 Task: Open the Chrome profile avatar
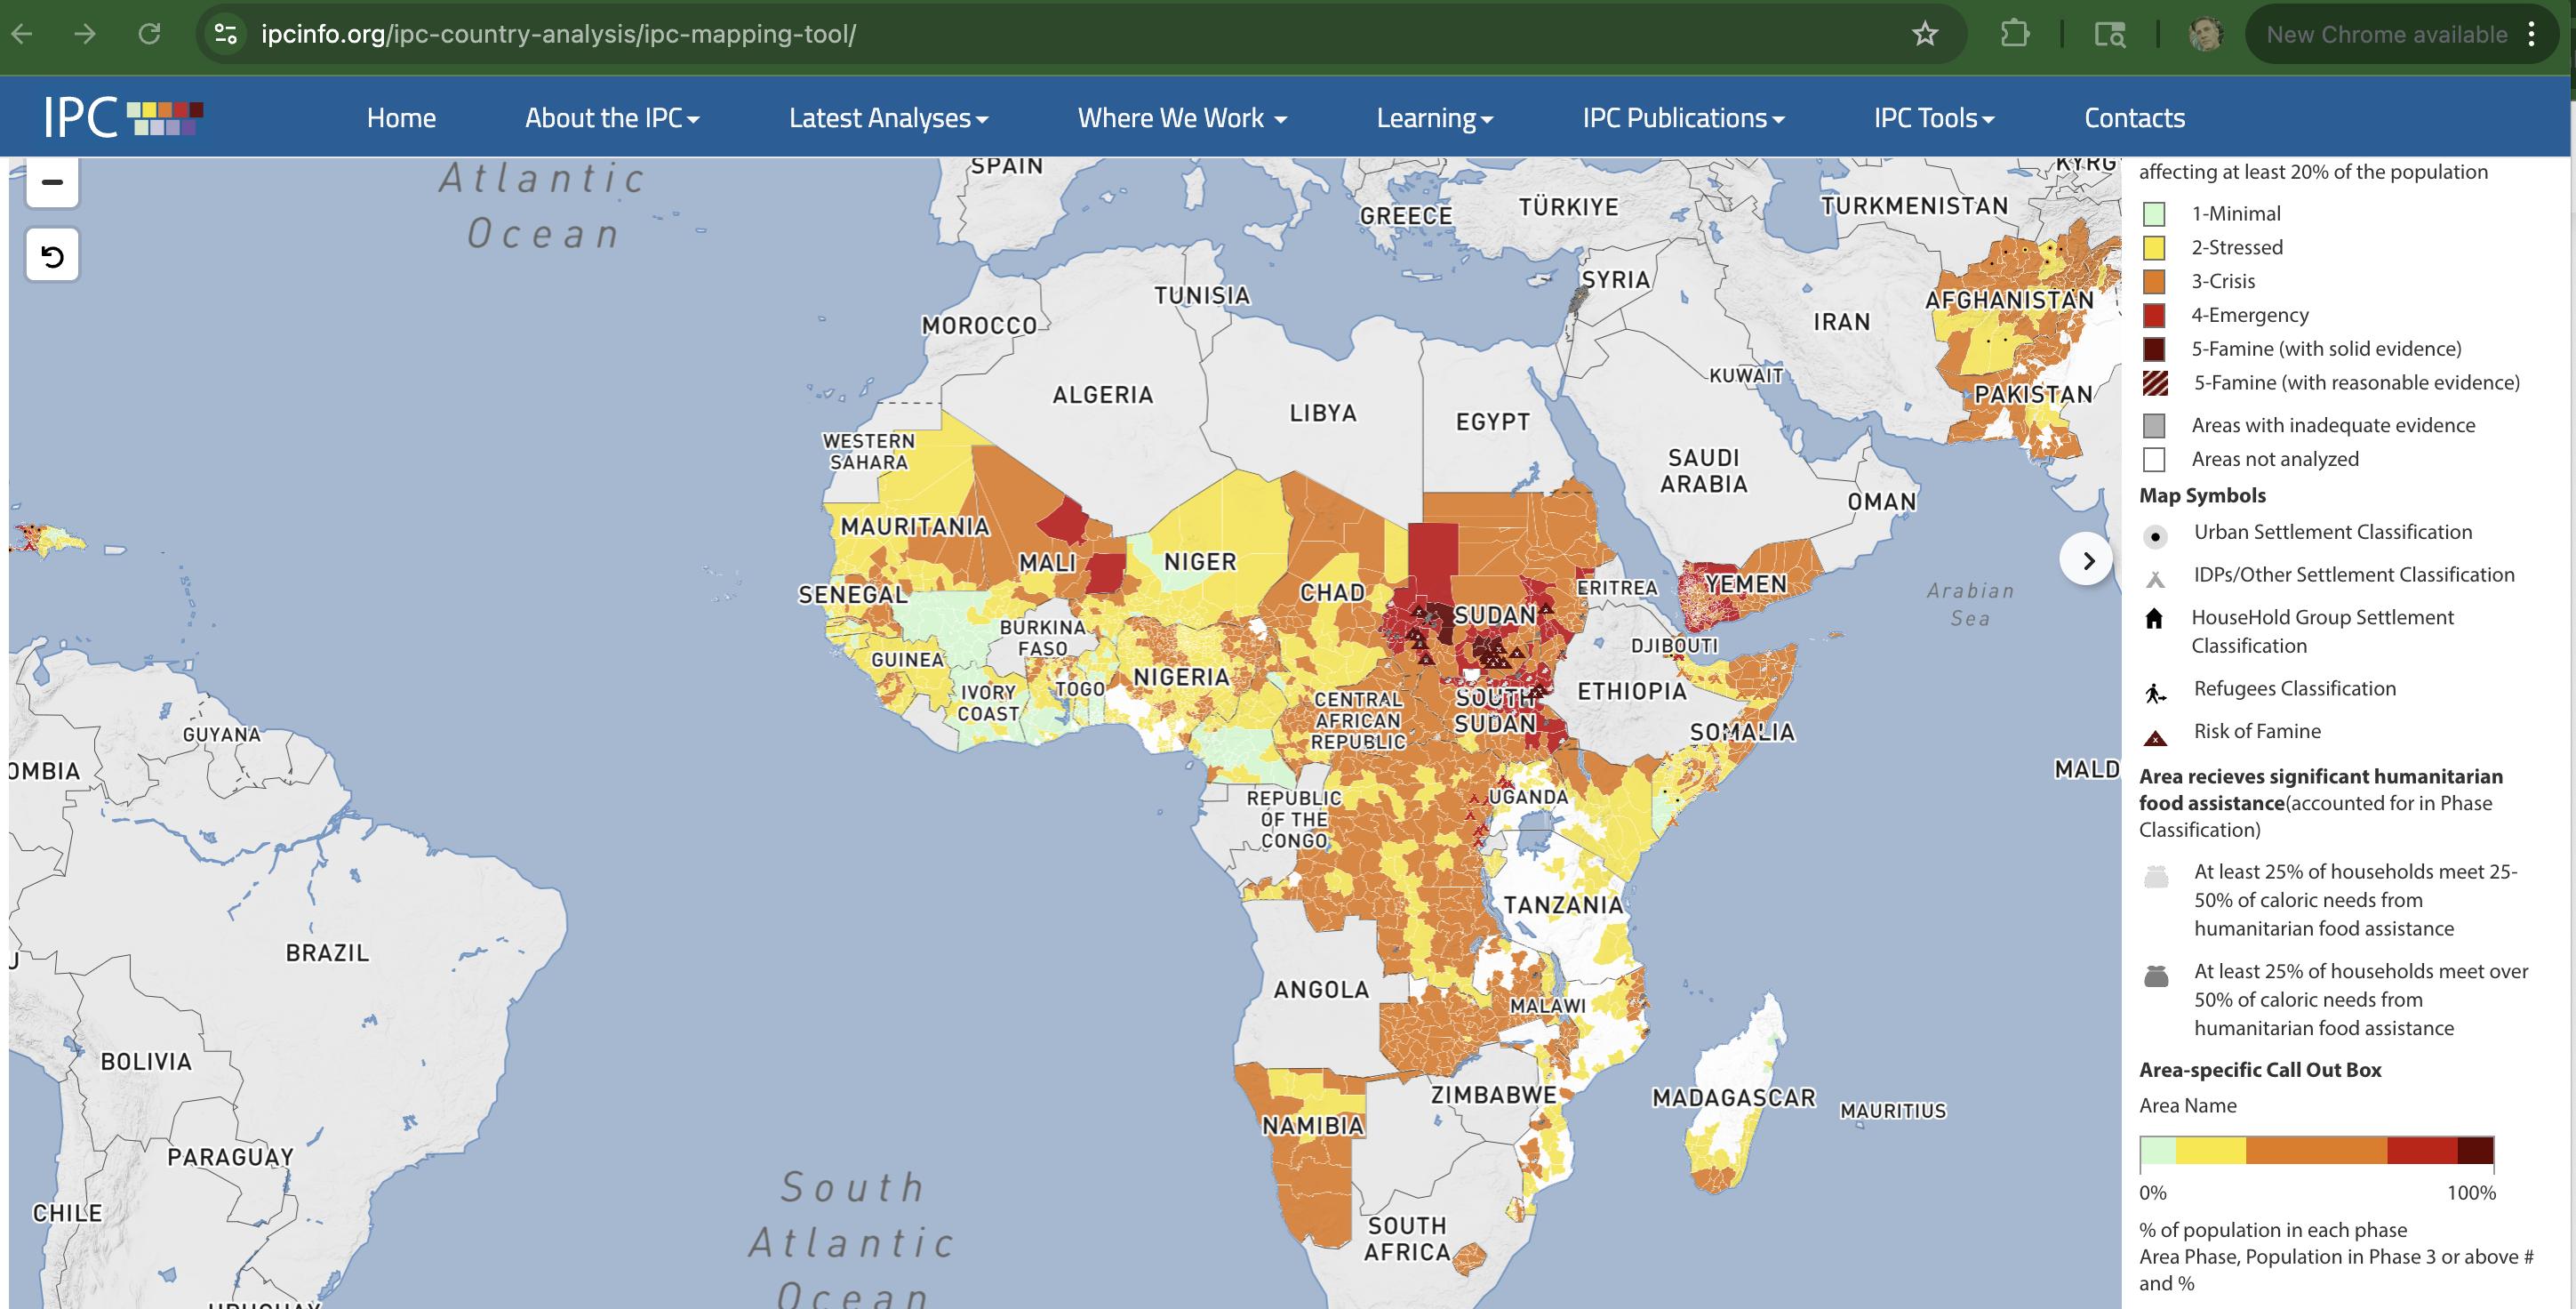(x=2204, y=34)
